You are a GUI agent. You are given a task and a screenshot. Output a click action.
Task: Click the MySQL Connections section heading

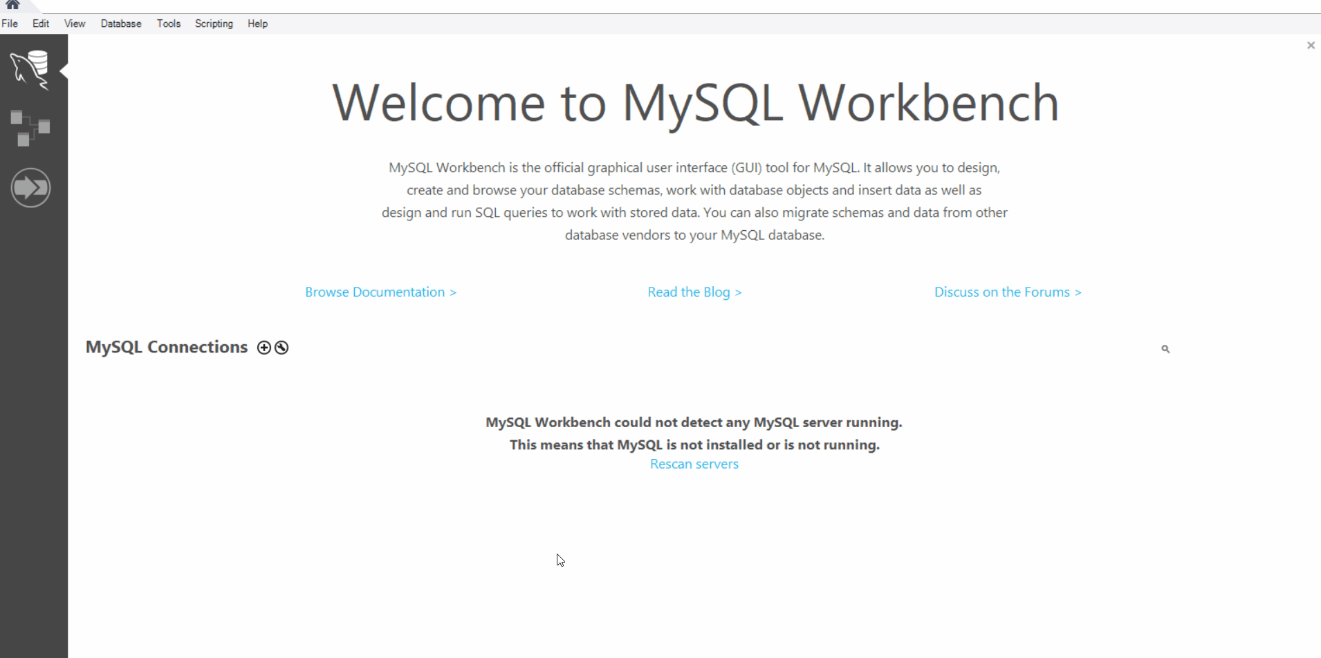pyautogui.click(x=167, y=347)
